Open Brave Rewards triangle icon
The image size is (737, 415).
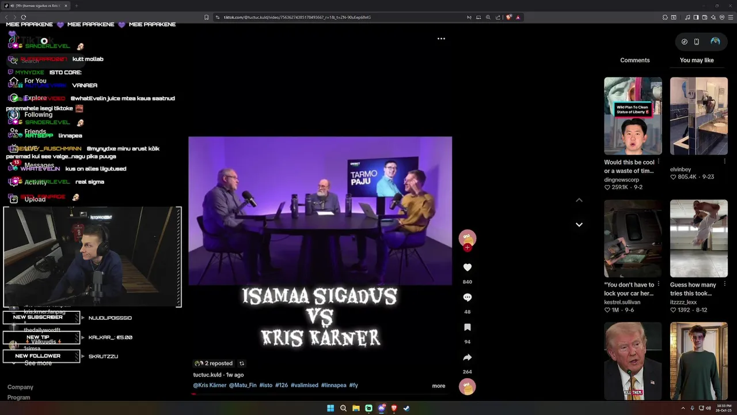tap(518, 17)
